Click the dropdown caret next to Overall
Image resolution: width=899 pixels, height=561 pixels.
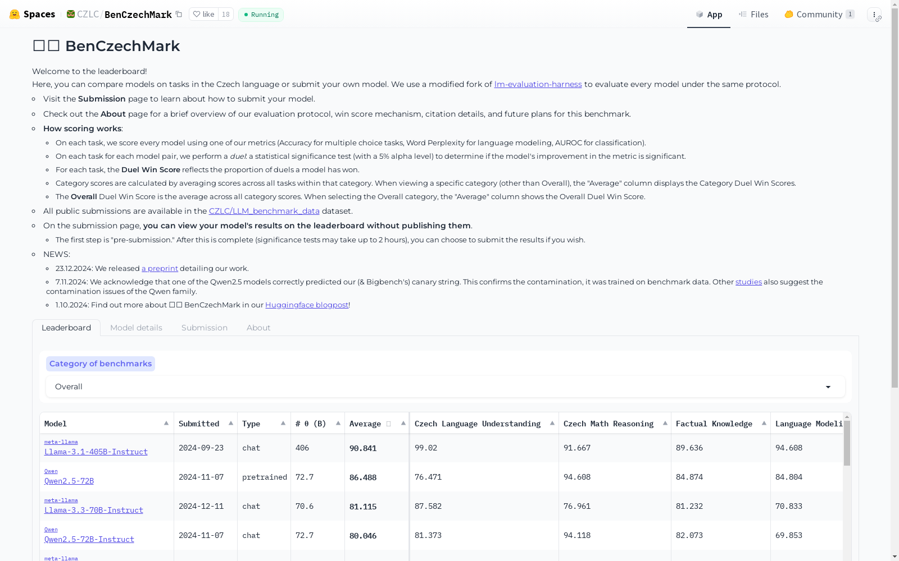click(828, 387)
